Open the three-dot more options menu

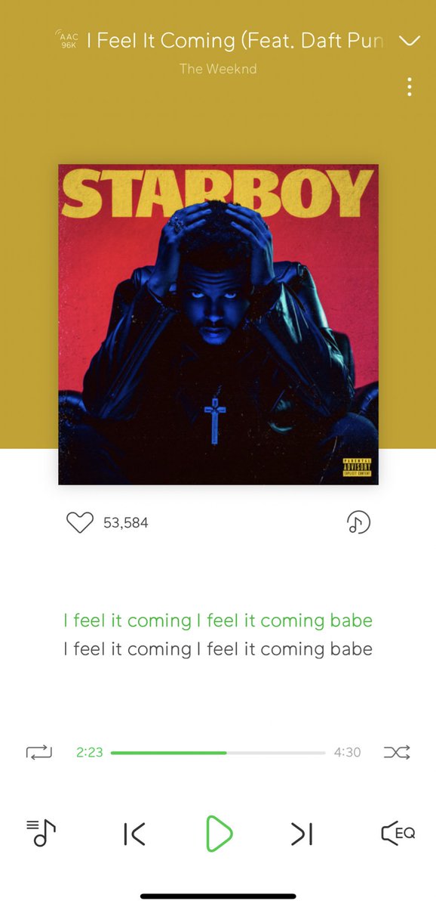pyautogui.click(x=410, y=86)
